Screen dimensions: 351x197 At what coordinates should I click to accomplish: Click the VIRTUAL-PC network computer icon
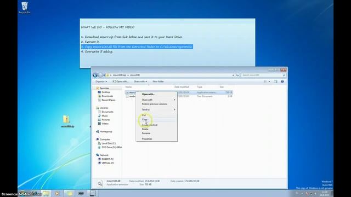pos(99,163)
